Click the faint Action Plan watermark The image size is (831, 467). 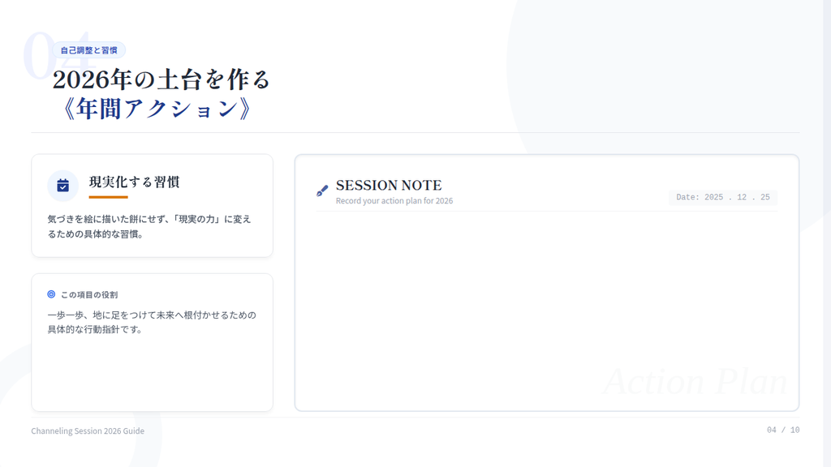click(695, 382)
